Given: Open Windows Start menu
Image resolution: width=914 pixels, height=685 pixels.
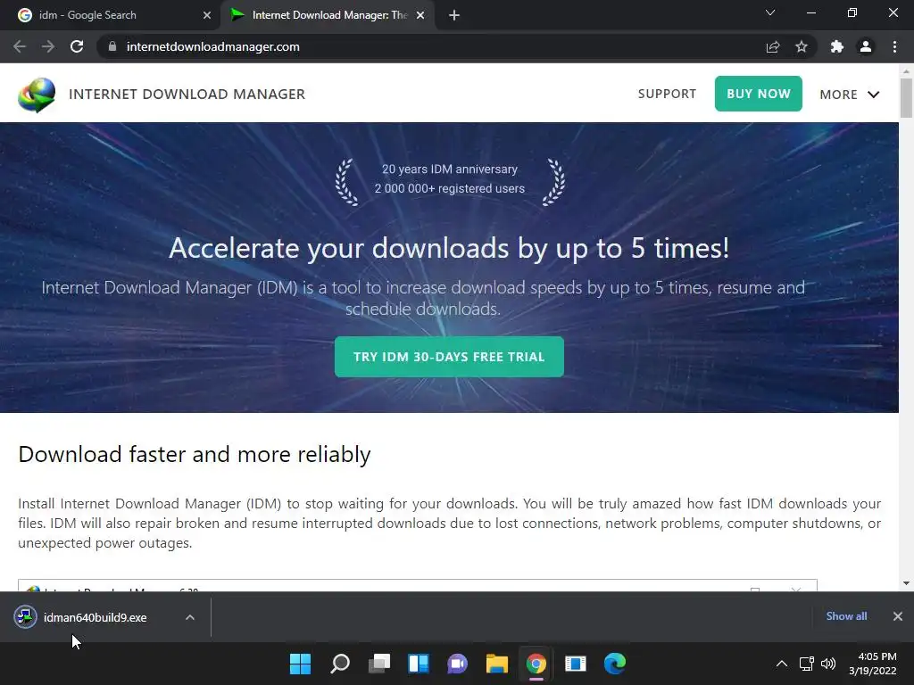Looking at the screenshot, I should coord(301,663).
